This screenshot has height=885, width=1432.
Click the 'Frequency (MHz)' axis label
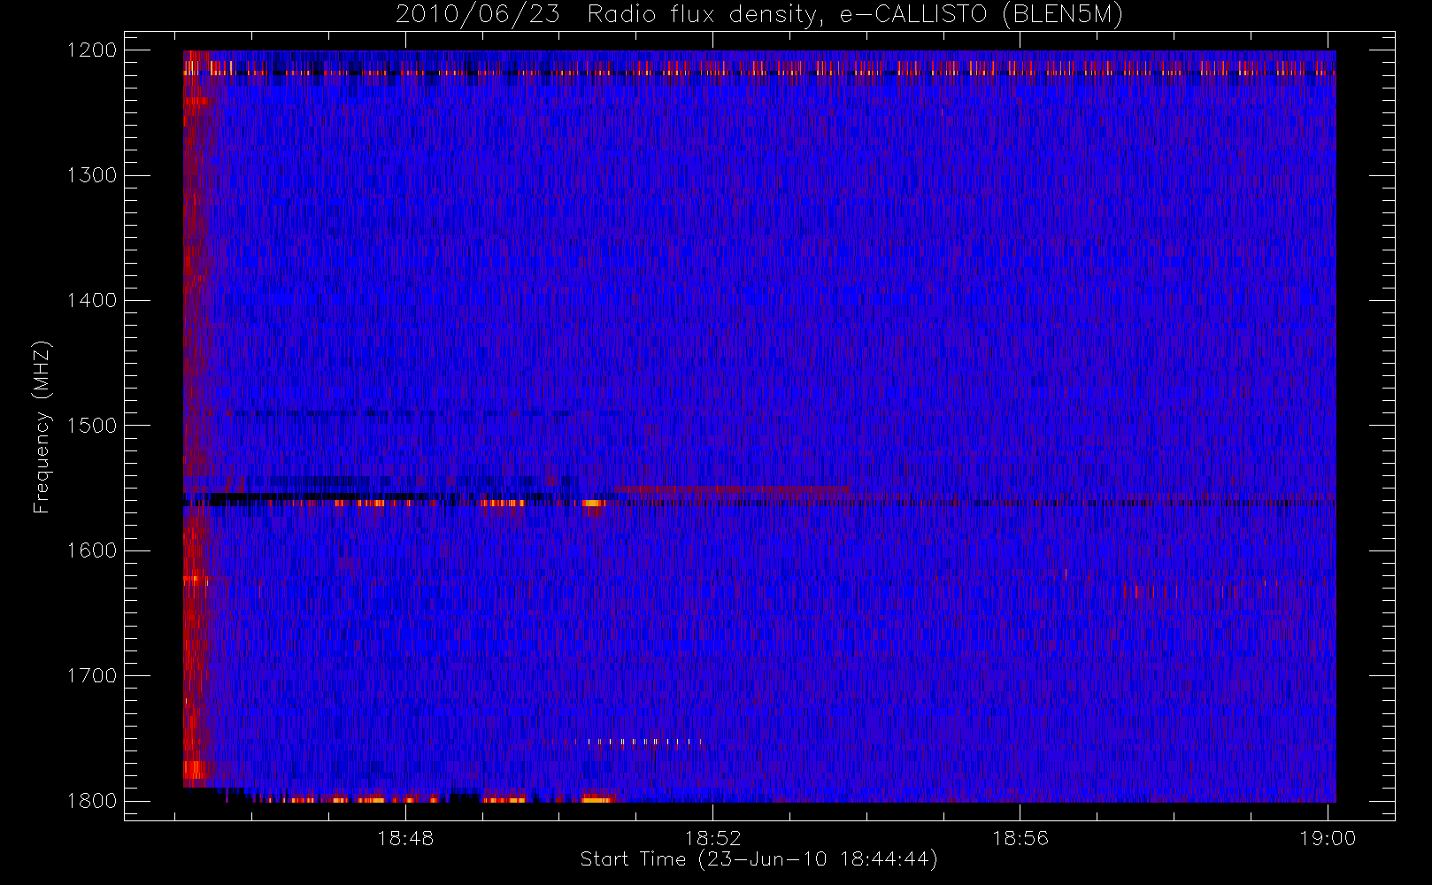(x=42, y=427)
